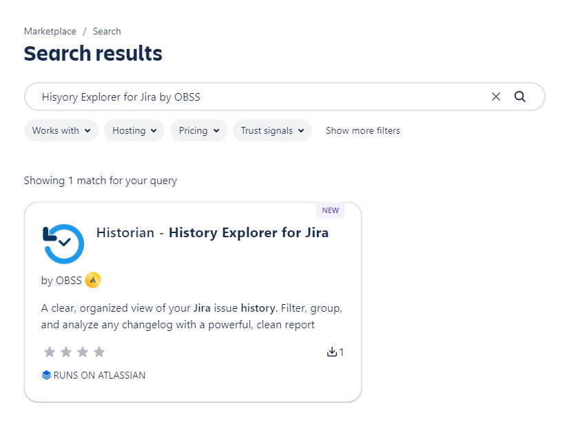The image size is (576, 431).
Task: Clear the search query with the X icon
Action: 495,97
